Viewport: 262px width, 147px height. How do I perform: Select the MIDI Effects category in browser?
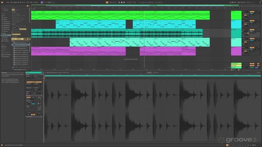click(7, 25)
